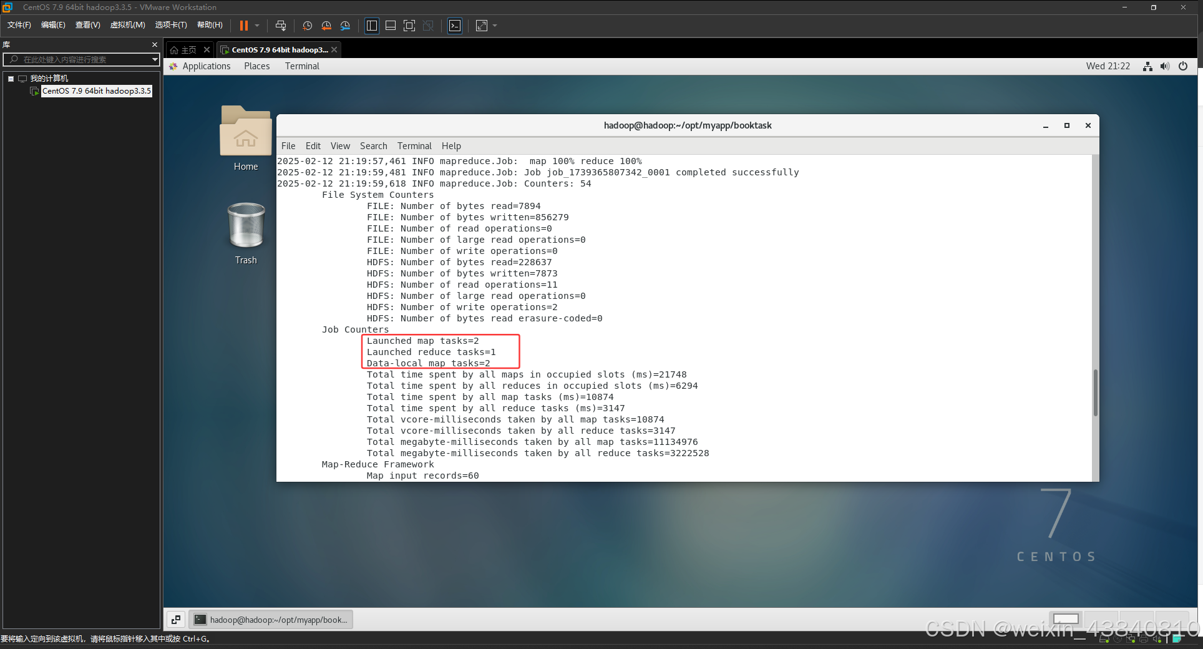This screenshot has height=649, width=1203.
Task: Open the Search menu in the terminal
Action: pos(373,145)
